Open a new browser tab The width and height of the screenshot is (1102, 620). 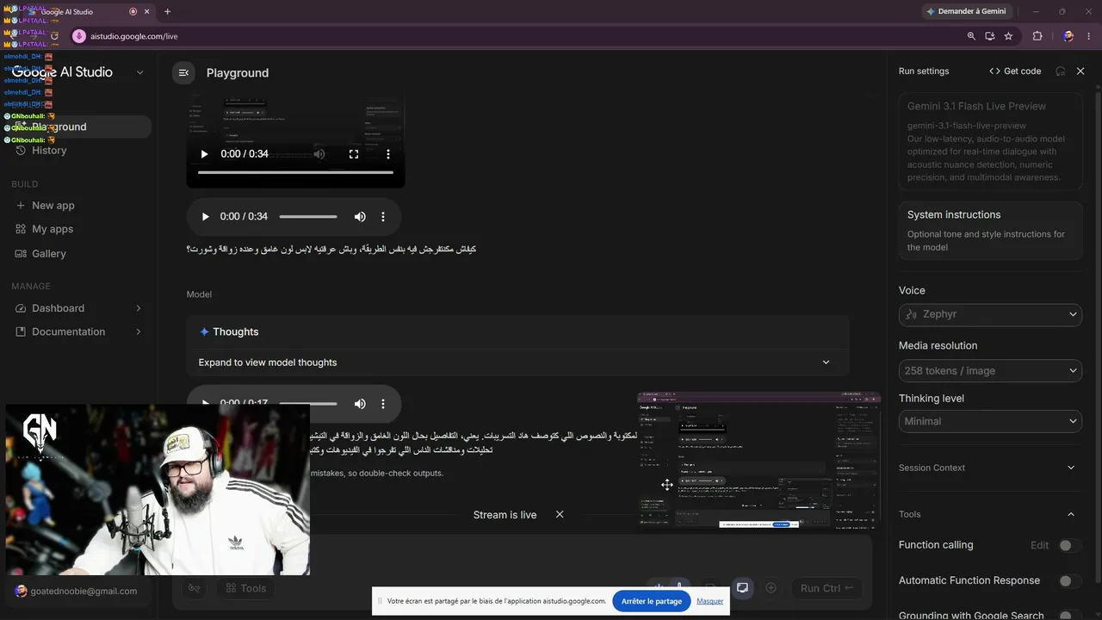coord(167,12)
